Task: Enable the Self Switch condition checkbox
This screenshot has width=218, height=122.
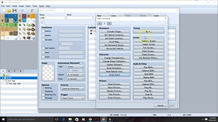Action: tap(43, 48)
